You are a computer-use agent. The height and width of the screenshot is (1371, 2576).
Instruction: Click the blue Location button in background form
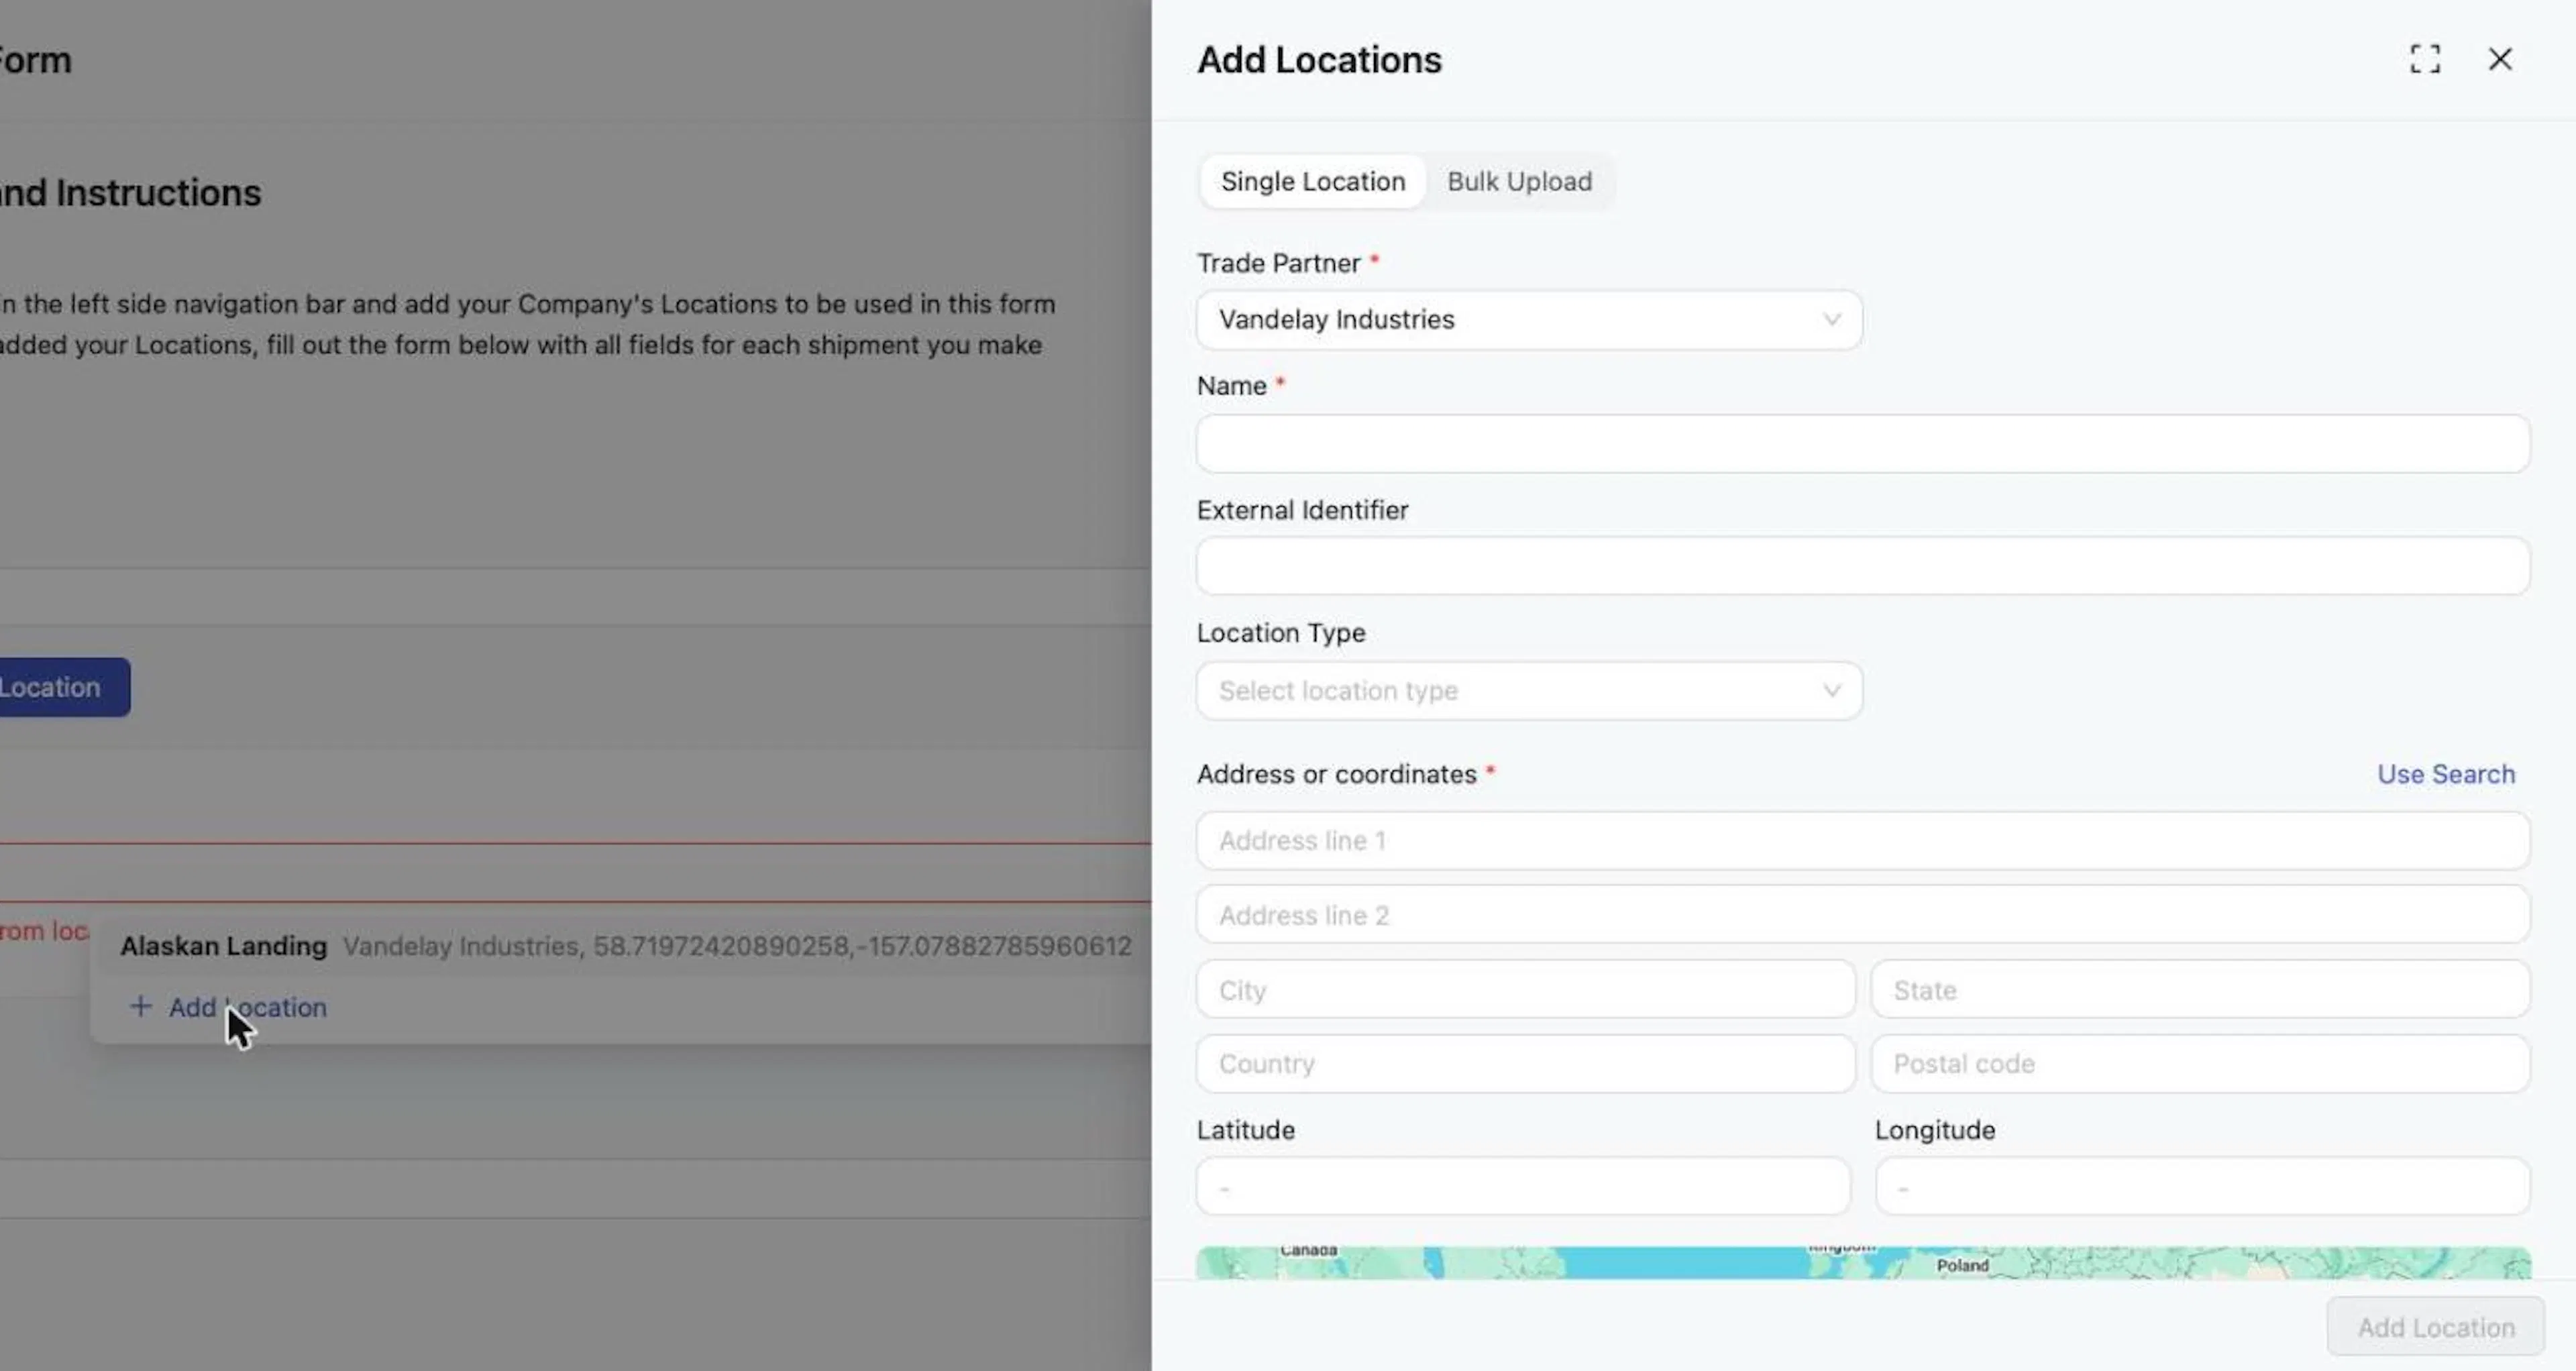tap(64, 687)
